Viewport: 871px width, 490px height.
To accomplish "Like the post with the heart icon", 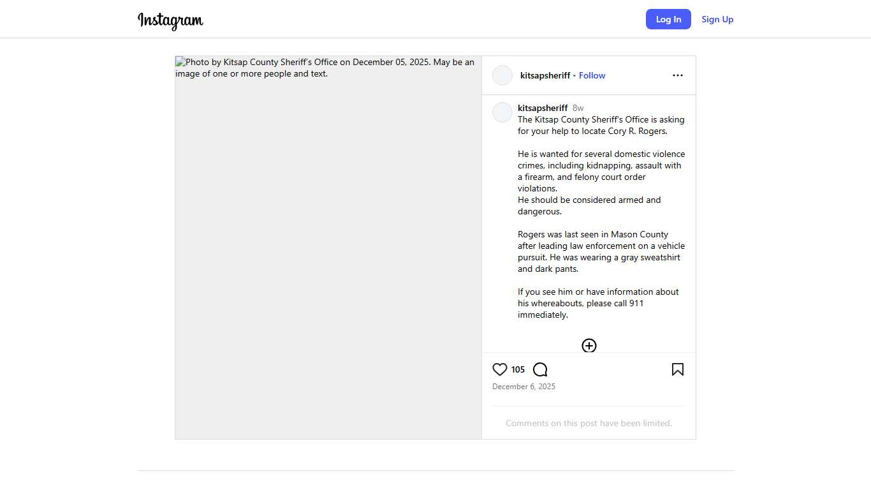I will click(500, 369).
